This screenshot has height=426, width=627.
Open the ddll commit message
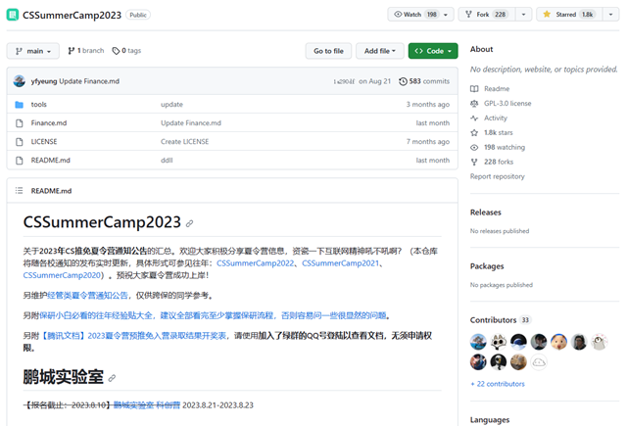(x=167, y=161)
